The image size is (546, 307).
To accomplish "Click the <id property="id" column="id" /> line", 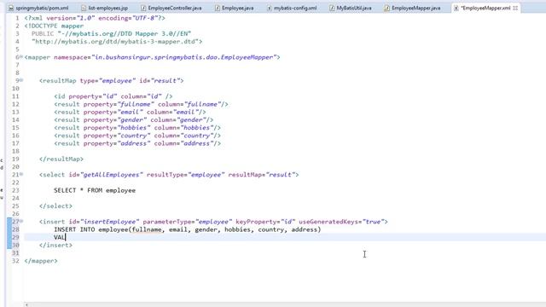I will [113, 96].
